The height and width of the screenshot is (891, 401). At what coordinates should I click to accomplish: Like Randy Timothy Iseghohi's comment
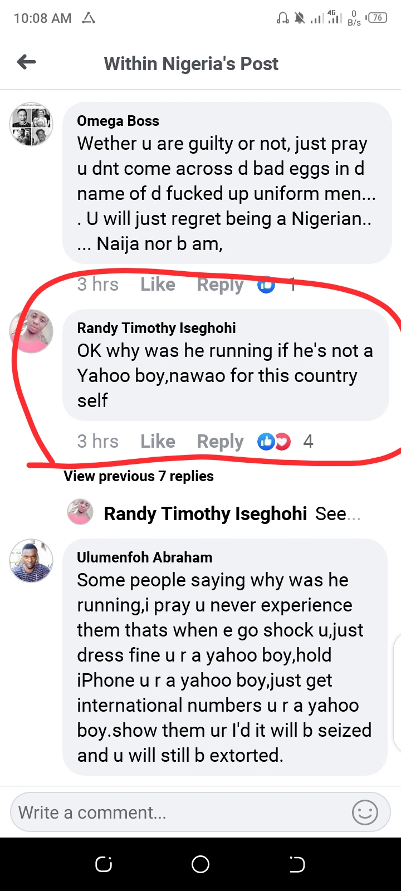(158, 442)
